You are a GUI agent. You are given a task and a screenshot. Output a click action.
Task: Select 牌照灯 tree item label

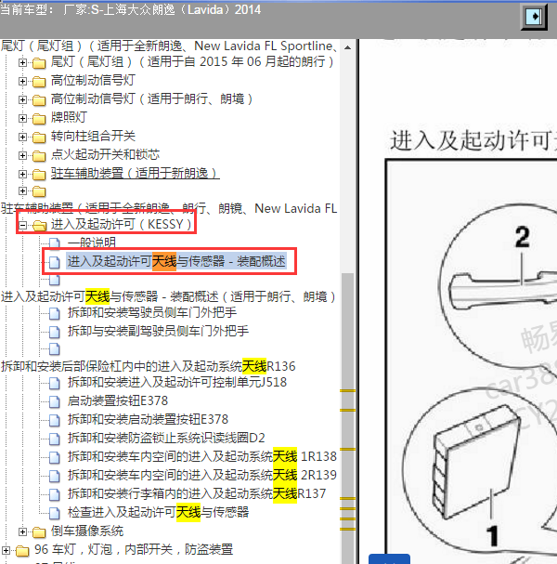pyautogui.click(x=69, y=118)
